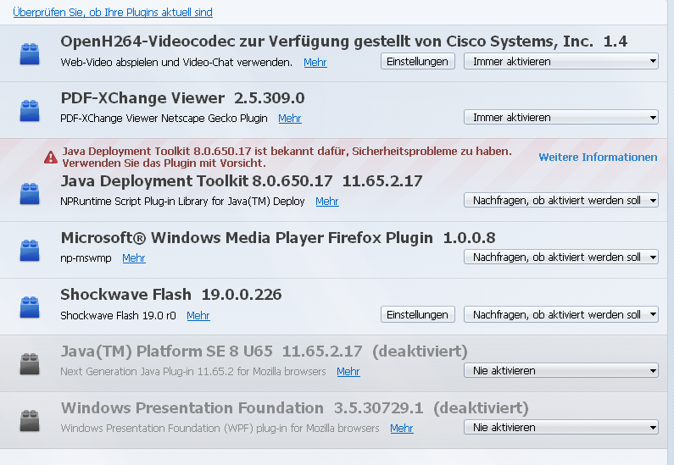Click 'Weitere Informationen' link in Java warning
This screenshot has width=674, height=465.
(598, 158)
